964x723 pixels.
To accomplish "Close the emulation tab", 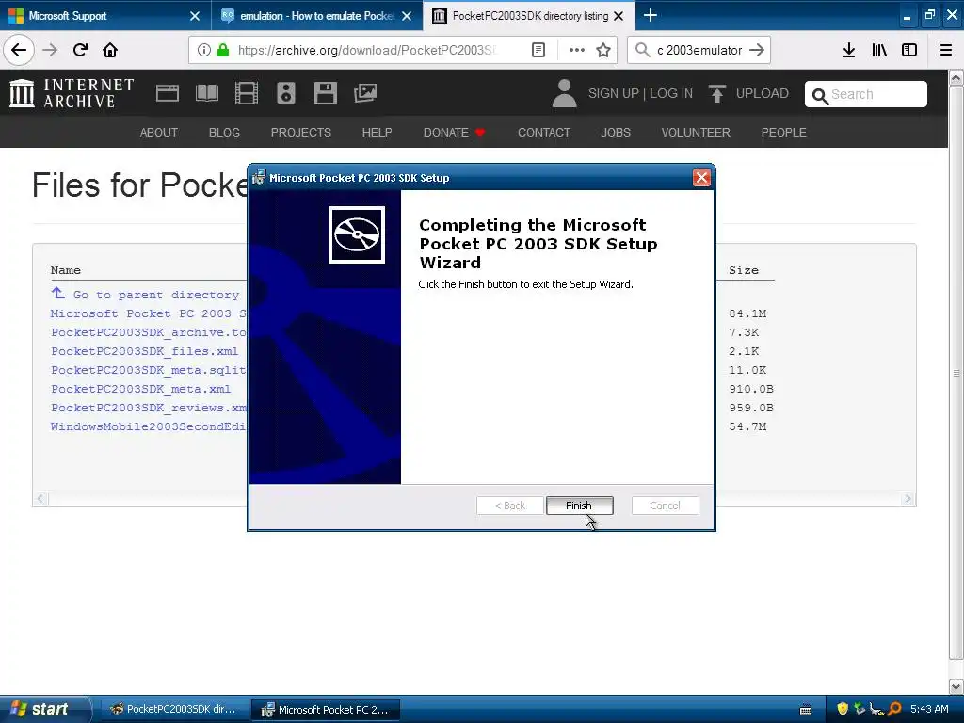I will tap(407, 16).
